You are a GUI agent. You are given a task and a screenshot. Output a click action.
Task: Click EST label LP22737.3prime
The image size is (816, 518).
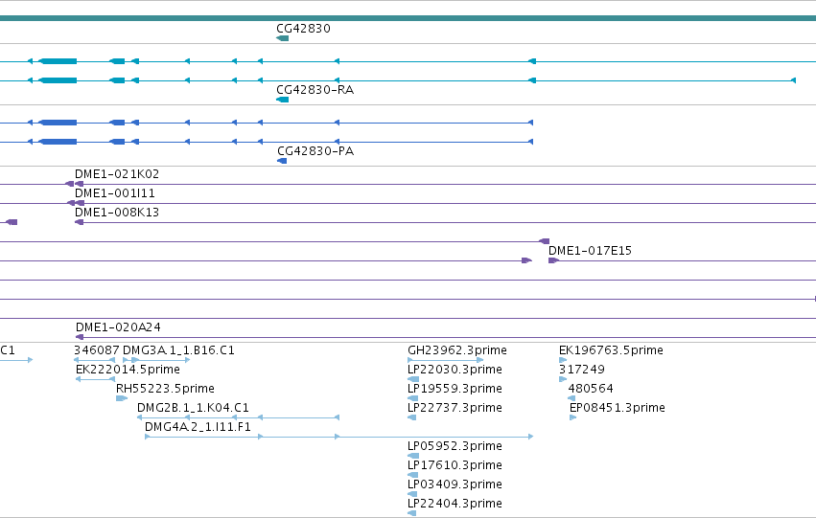pos(455,408)
